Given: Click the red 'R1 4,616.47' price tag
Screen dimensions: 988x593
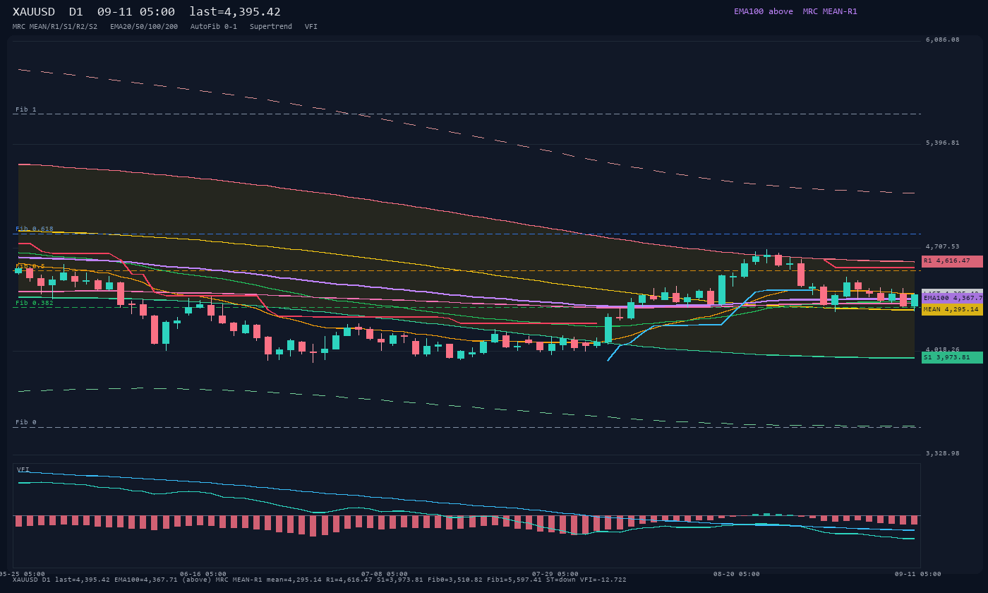Looking at the screenshot, I should [x=952, y=261].
